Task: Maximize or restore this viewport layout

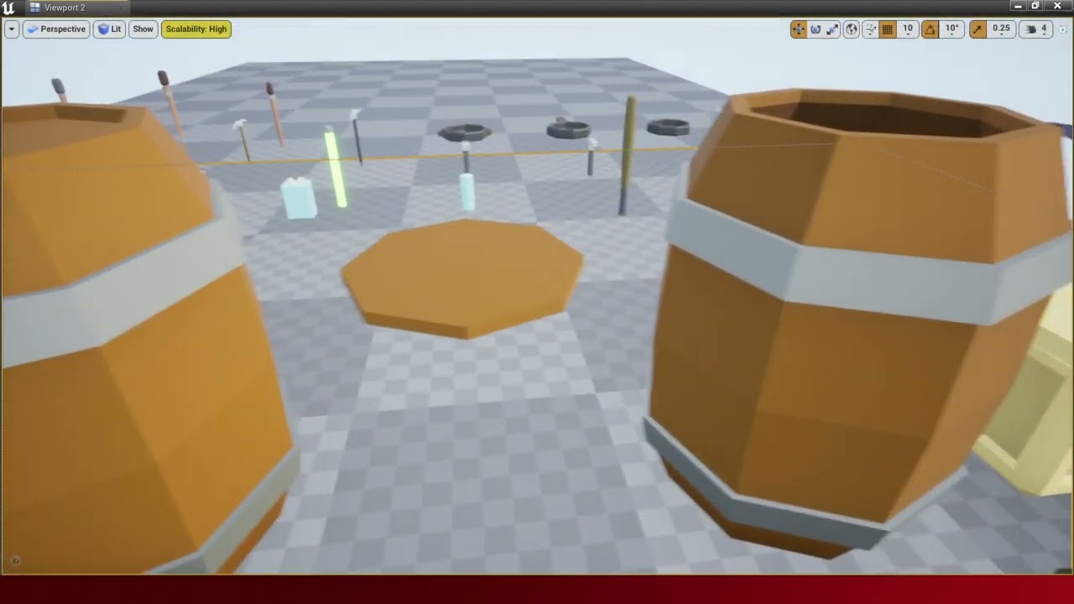Action: coord(1062,29)
